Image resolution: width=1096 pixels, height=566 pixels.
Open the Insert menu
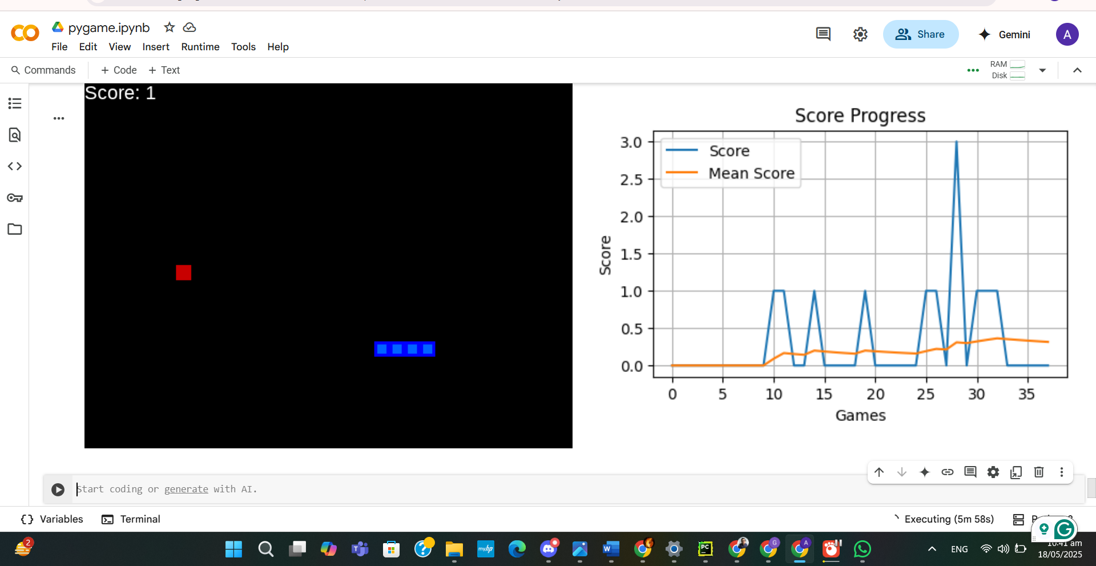(x=156, y=47)
